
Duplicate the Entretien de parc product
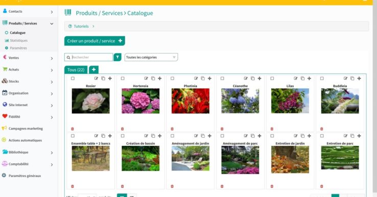352,136
